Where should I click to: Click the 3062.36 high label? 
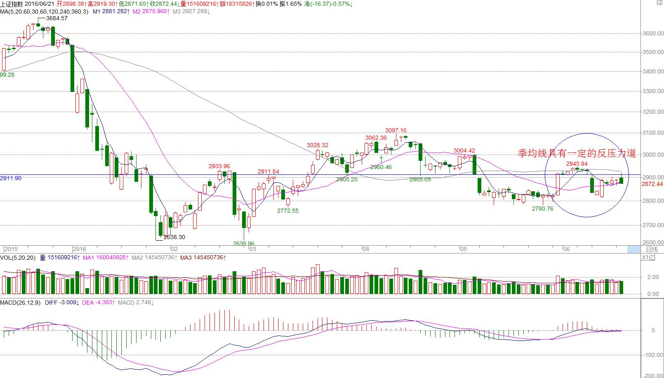pos(376,138)
